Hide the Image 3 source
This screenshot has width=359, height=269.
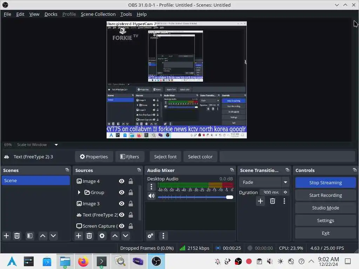coord(122,204)
